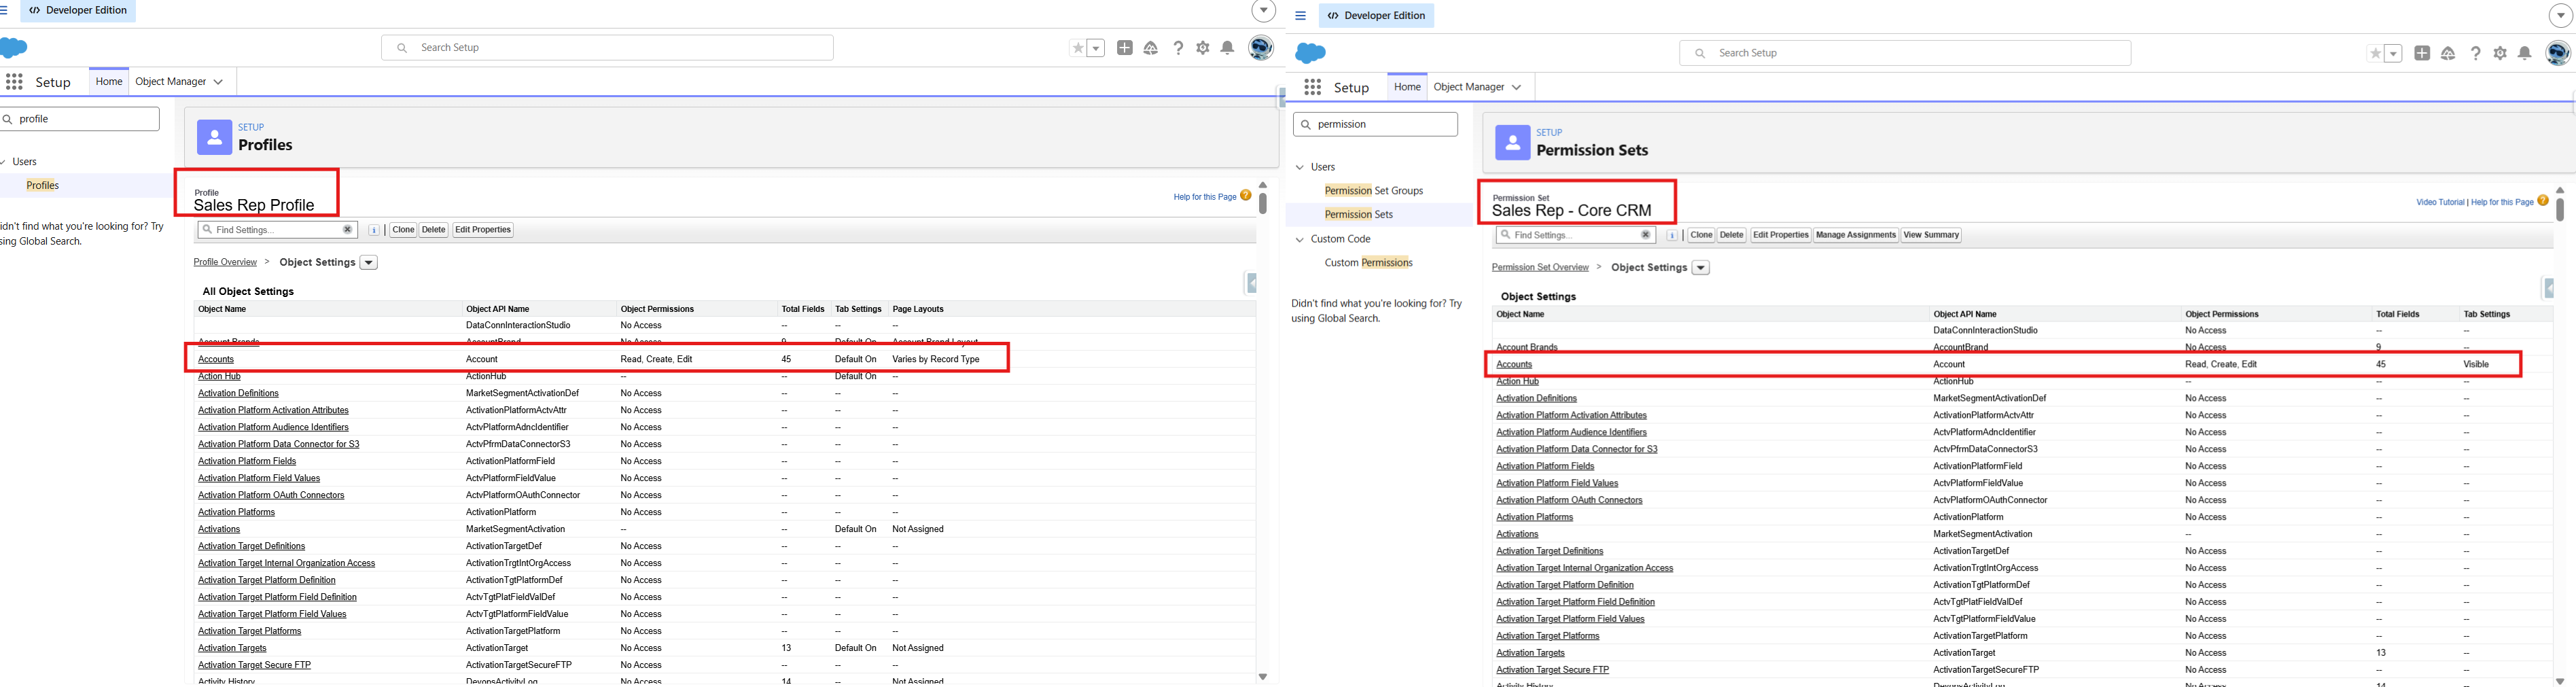Click Salesforce cloud logo in Permission Sets window
The image size is (2576, 687).
coord(1310,53)
